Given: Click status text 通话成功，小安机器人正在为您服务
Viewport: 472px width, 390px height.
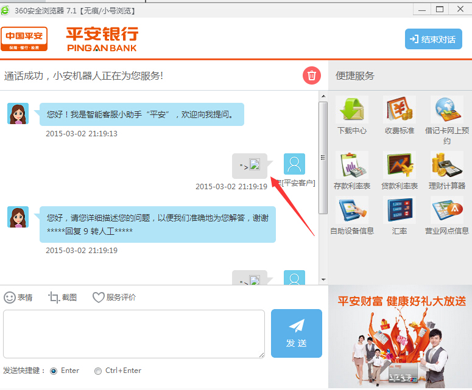Looking at the screenshot, I should click(83, 75).
